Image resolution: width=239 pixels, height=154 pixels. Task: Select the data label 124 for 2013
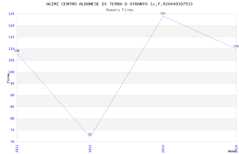coord(163,13)
